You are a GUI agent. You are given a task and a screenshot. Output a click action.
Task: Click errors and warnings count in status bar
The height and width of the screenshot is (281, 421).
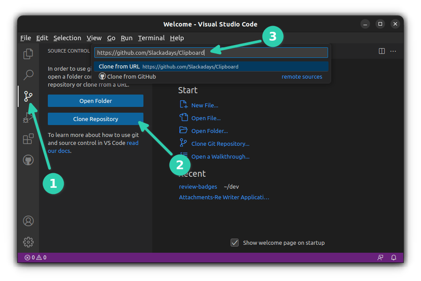coord(35,258)
